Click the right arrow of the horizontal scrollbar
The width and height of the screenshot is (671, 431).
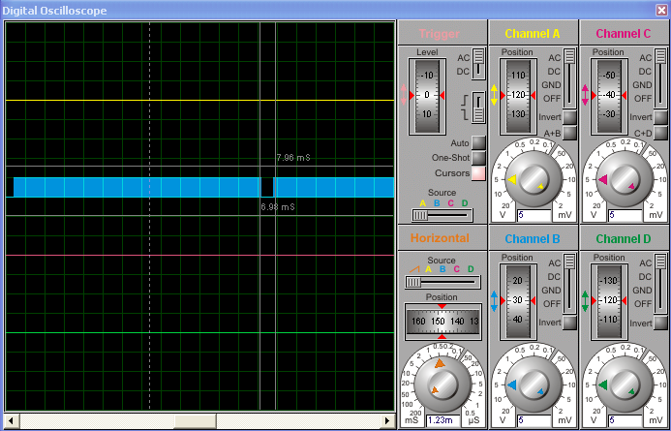pyautogui.click(x=388, y=421)
